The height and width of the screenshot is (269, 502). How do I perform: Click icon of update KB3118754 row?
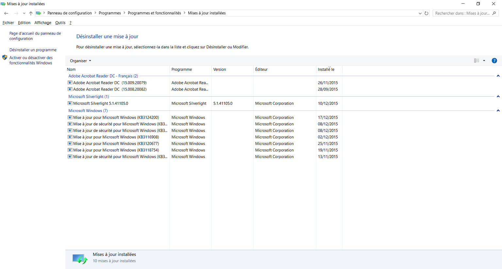point(70,150)
